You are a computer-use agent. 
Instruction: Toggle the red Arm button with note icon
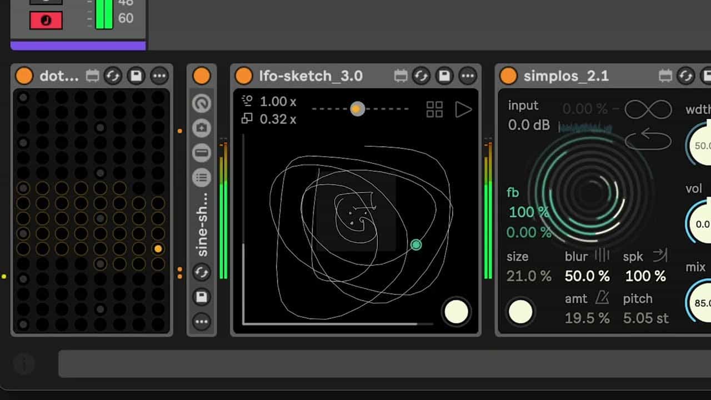point(46,21)
